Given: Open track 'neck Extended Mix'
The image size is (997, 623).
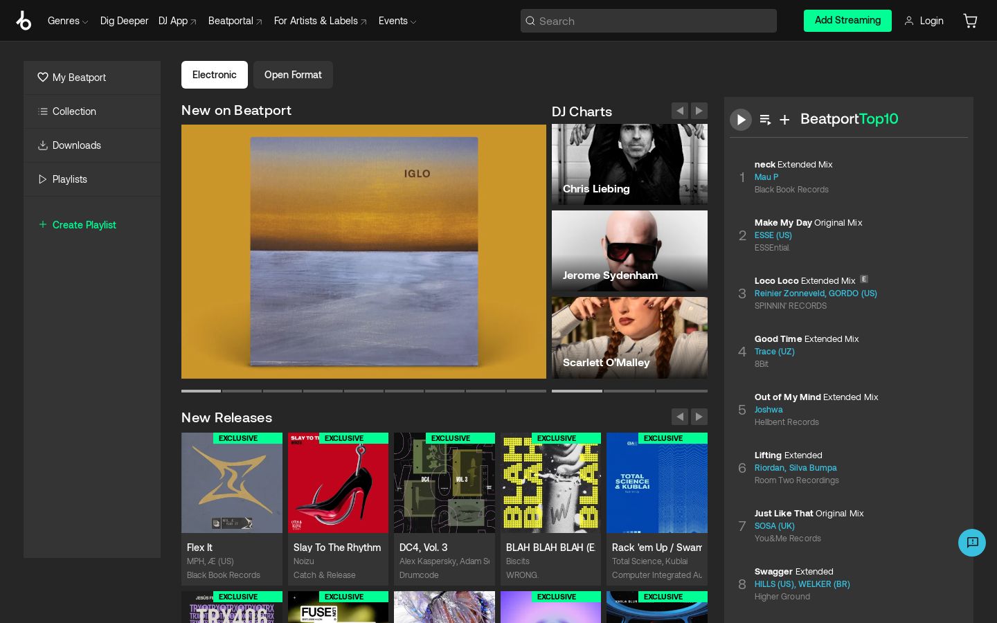Looking at the screenshot, I should pos(793,165).
